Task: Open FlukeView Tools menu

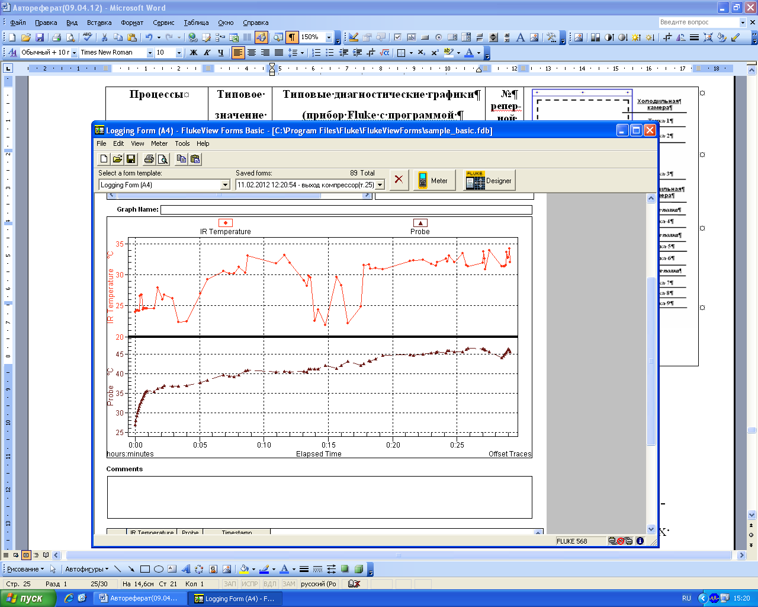Action: [182, 143]
